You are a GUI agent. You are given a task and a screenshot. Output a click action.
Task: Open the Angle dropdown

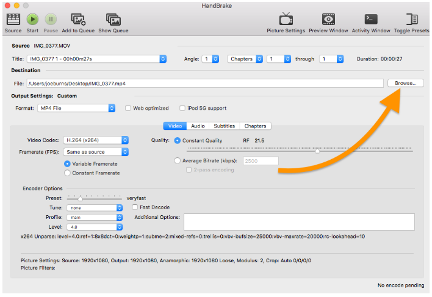(x=211, y=59)
